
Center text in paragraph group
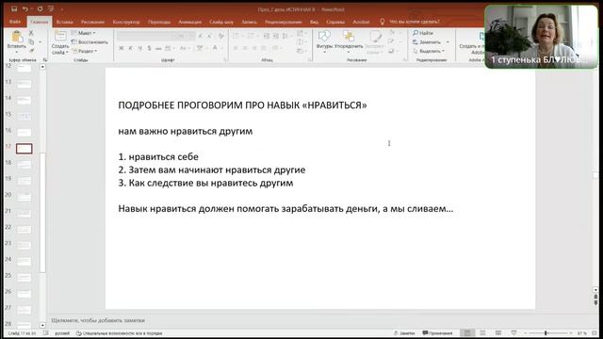(x=245, y=48)
